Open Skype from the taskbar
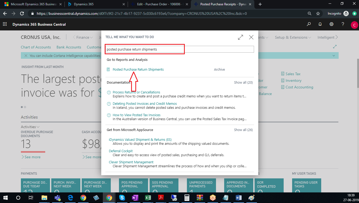Image resolution: width=359 pixels, height=203 pixels. 122,198
